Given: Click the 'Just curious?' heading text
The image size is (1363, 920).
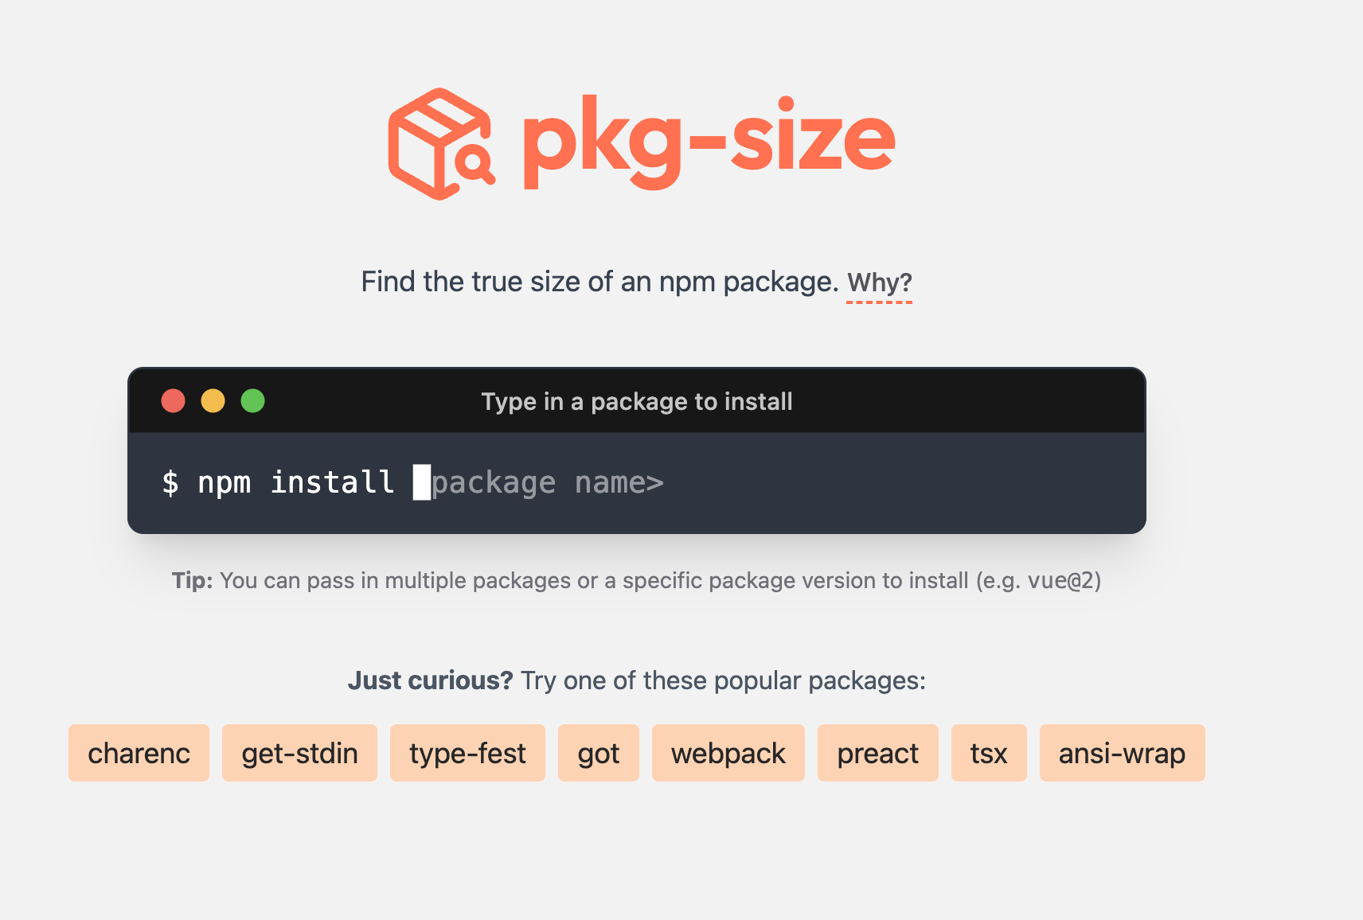Looking at the screenshot, I should point(431,681).
